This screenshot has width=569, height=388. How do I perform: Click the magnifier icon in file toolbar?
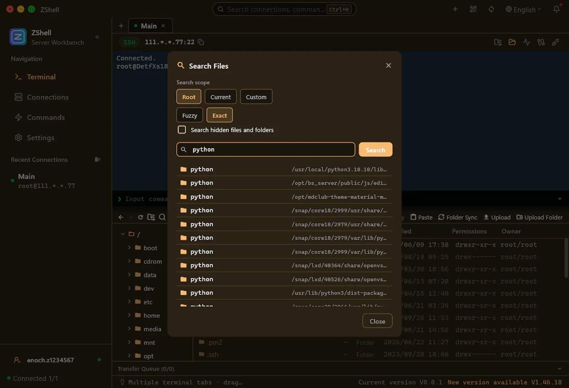point(162,217)
